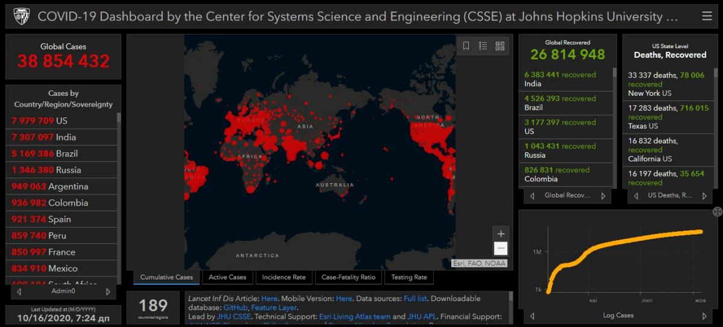This screenshot has width=723, height=327.
Task: Select Colombia in the recovered list
Action: click(566, 174)
